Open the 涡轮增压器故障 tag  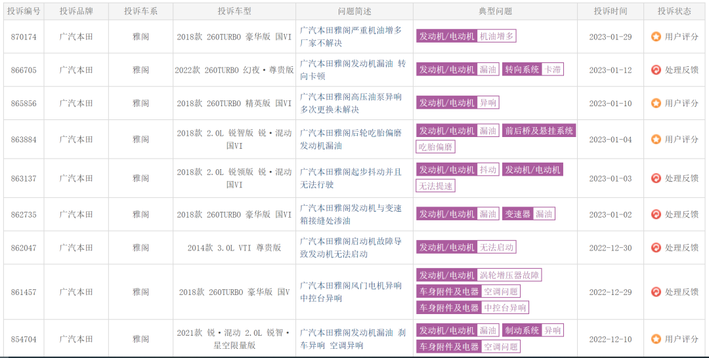pos(509,275)
